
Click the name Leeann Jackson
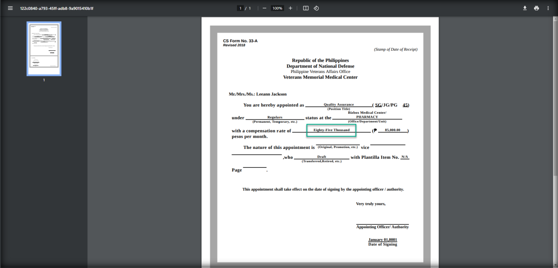click(x=271, y=94)
